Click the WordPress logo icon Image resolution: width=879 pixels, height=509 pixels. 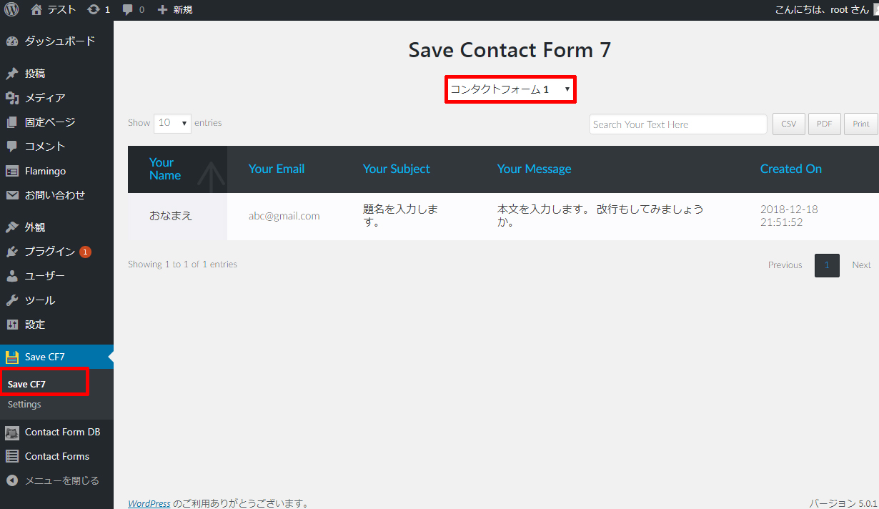(x=11, y=10)
